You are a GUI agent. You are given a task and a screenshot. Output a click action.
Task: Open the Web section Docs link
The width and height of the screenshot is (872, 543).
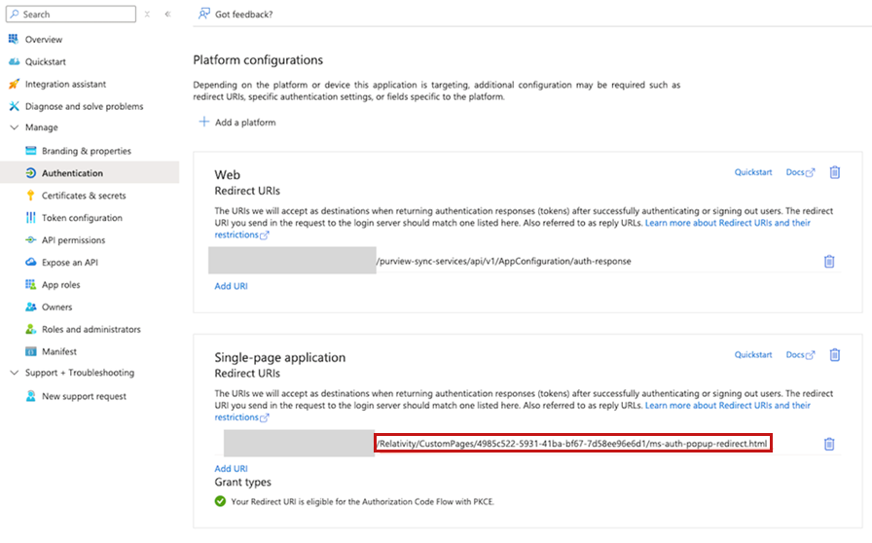pyautogui.click(x=800, y=172)
